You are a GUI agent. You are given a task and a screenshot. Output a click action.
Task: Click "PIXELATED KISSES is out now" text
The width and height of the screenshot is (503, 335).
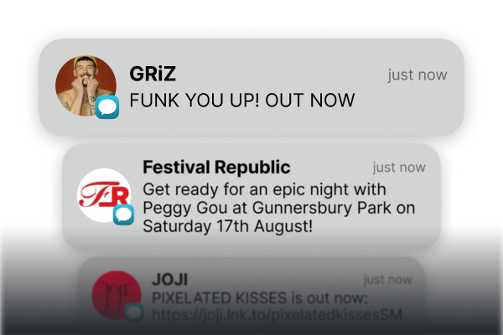pos(260,298)
